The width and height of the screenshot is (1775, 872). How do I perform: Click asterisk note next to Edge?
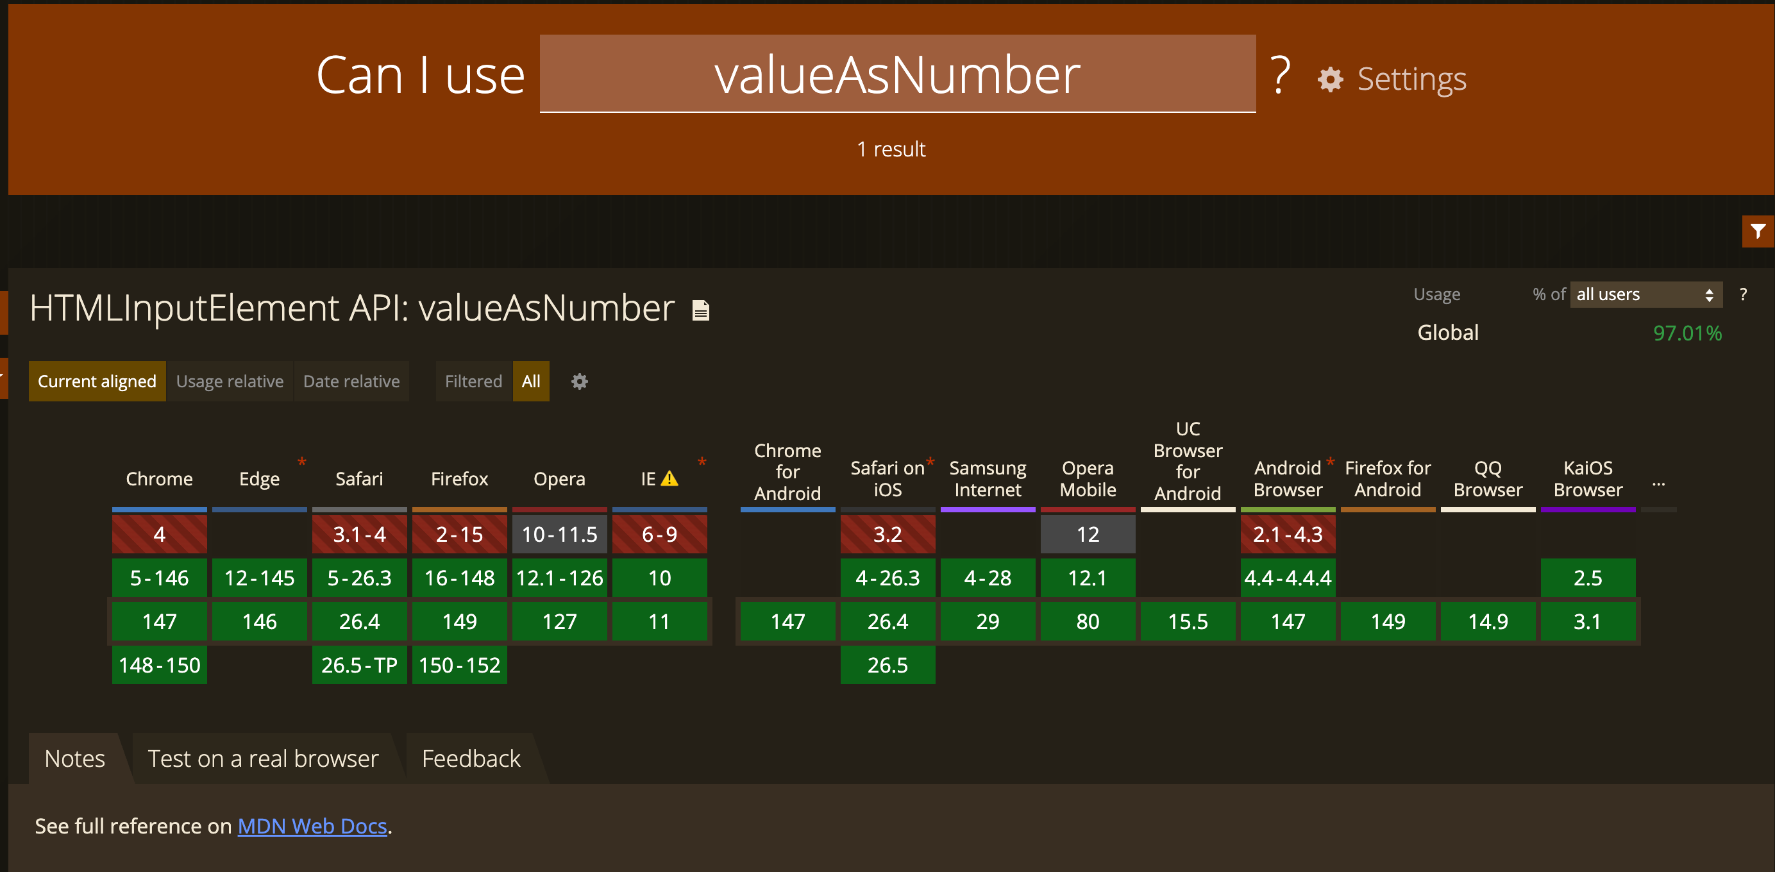[x=302, y=462]
